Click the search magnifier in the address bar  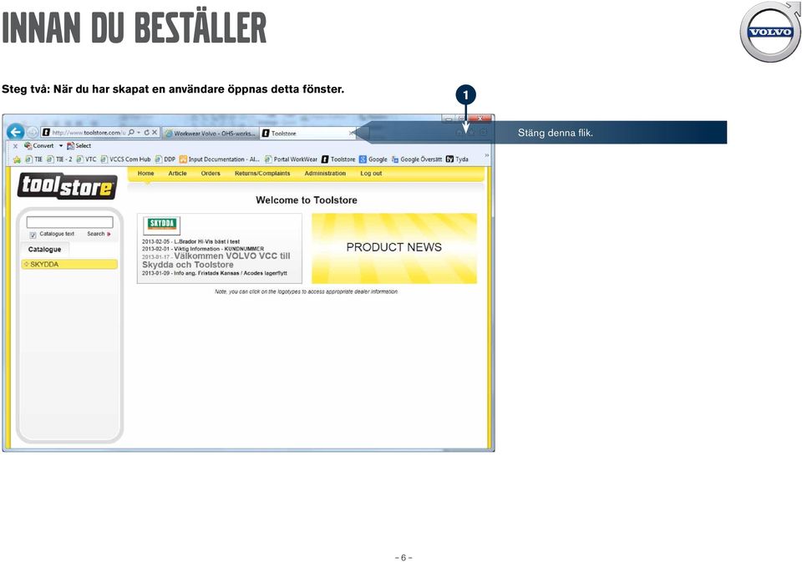[131, 133]
